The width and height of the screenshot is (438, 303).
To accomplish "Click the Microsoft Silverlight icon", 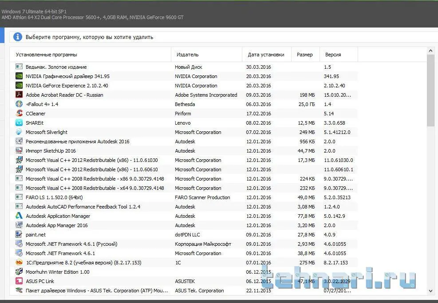I will (x=19, y=132).
